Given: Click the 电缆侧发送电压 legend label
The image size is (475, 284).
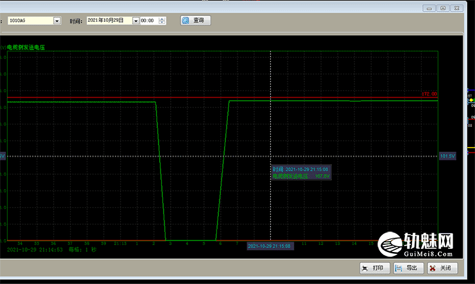Looking at the screenshot, I should point(26,47).
